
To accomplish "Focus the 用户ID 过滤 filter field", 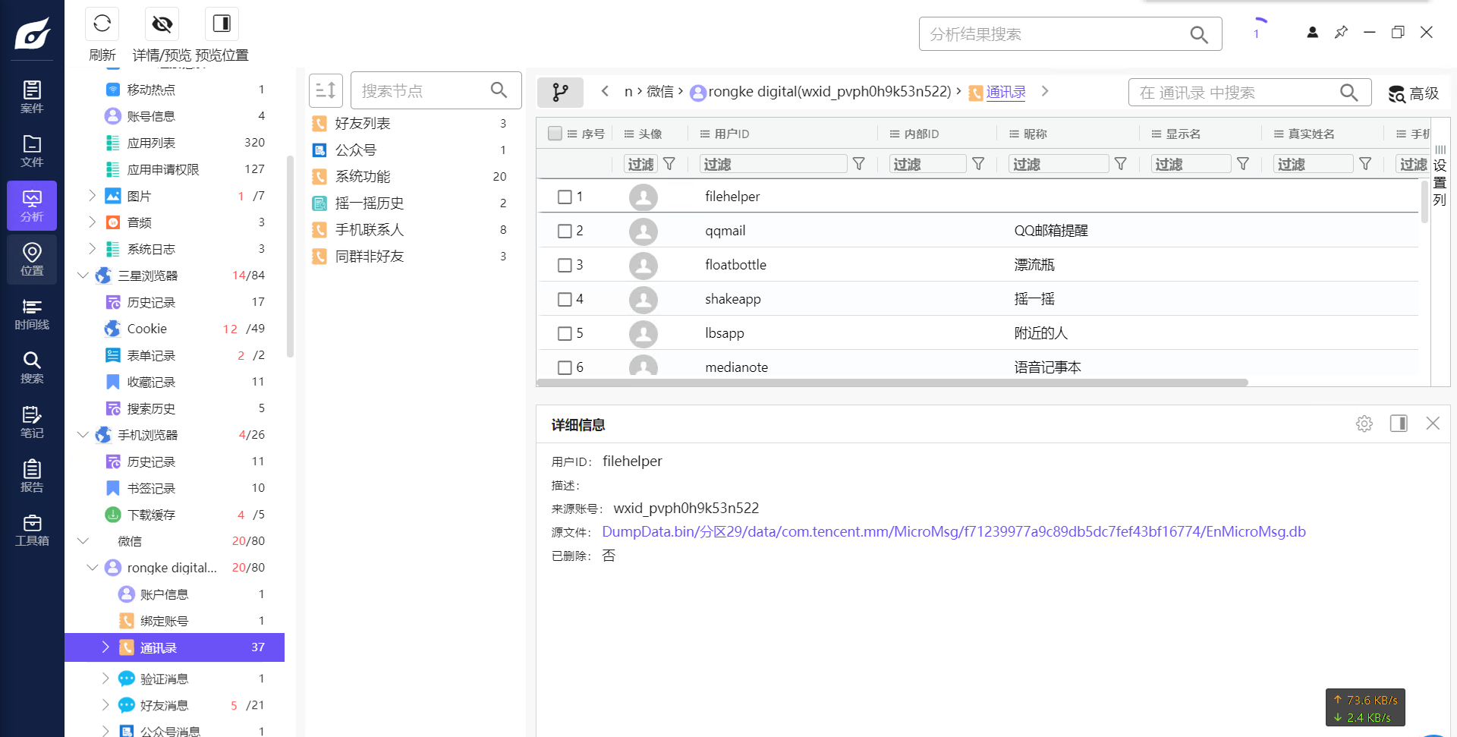I will point(773,164).
